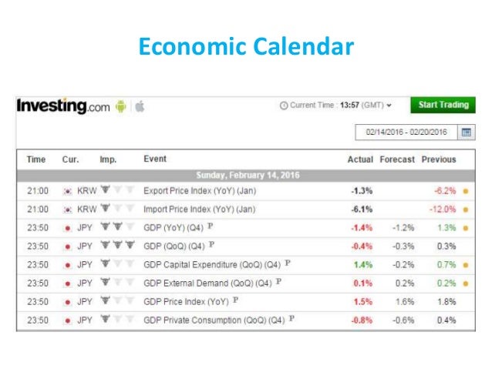Click Japan flag on GDP (YoY) row

pyautogui.click(x=67, y=228)
